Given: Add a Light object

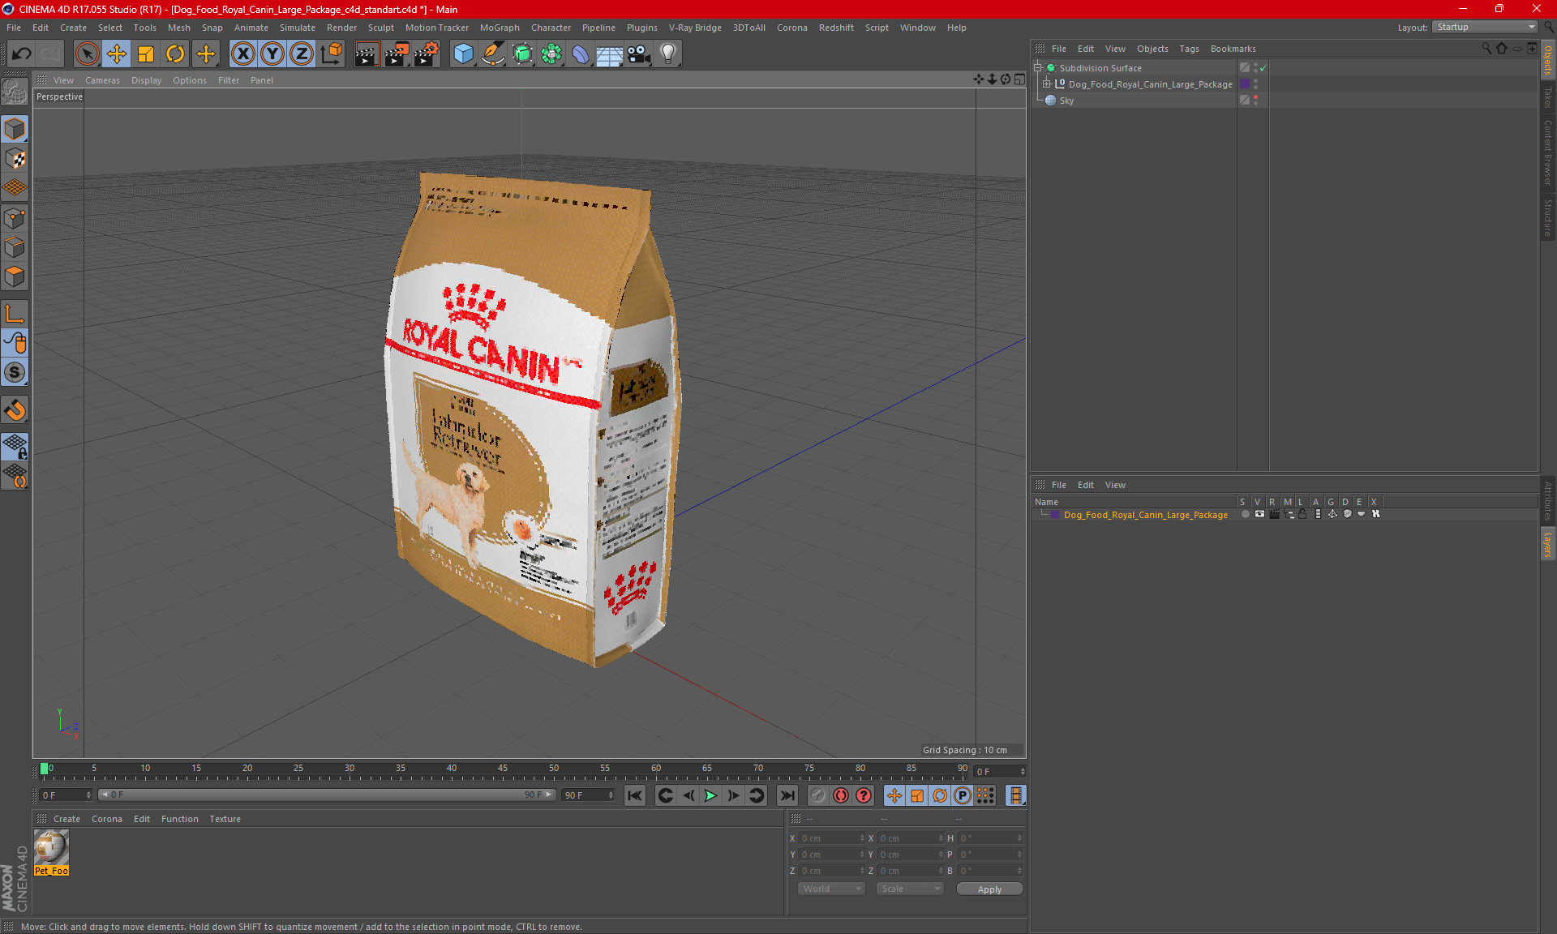Looking at the screenshot, I should click(x=668, y=54).
